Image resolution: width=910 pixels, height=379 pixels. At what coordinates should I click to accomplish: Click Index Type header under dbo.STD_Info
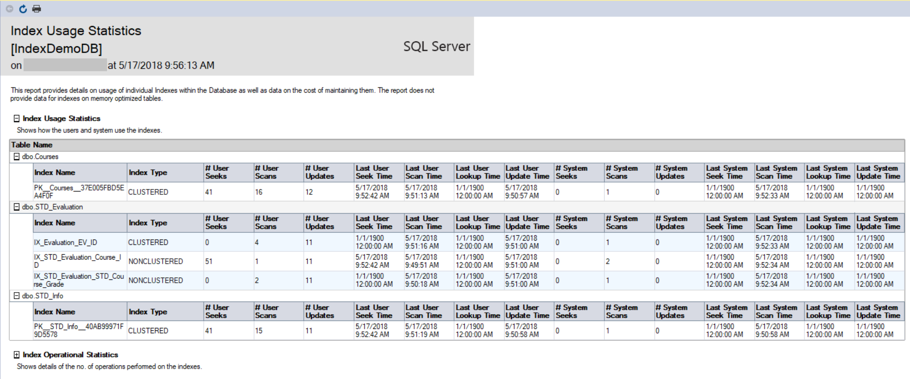point(148,312)
